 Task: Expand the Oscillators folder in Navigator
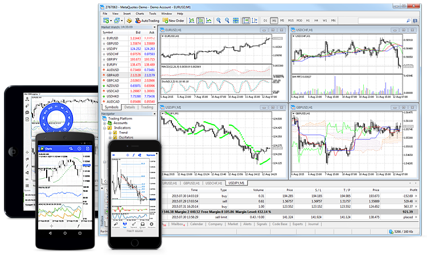coord(110,138)
